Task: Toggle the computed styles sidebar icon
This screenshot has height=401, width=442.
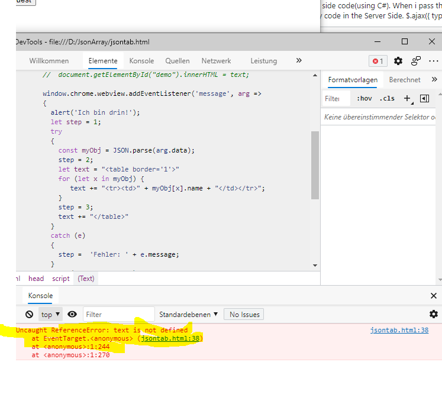Action: pos(424,98)
